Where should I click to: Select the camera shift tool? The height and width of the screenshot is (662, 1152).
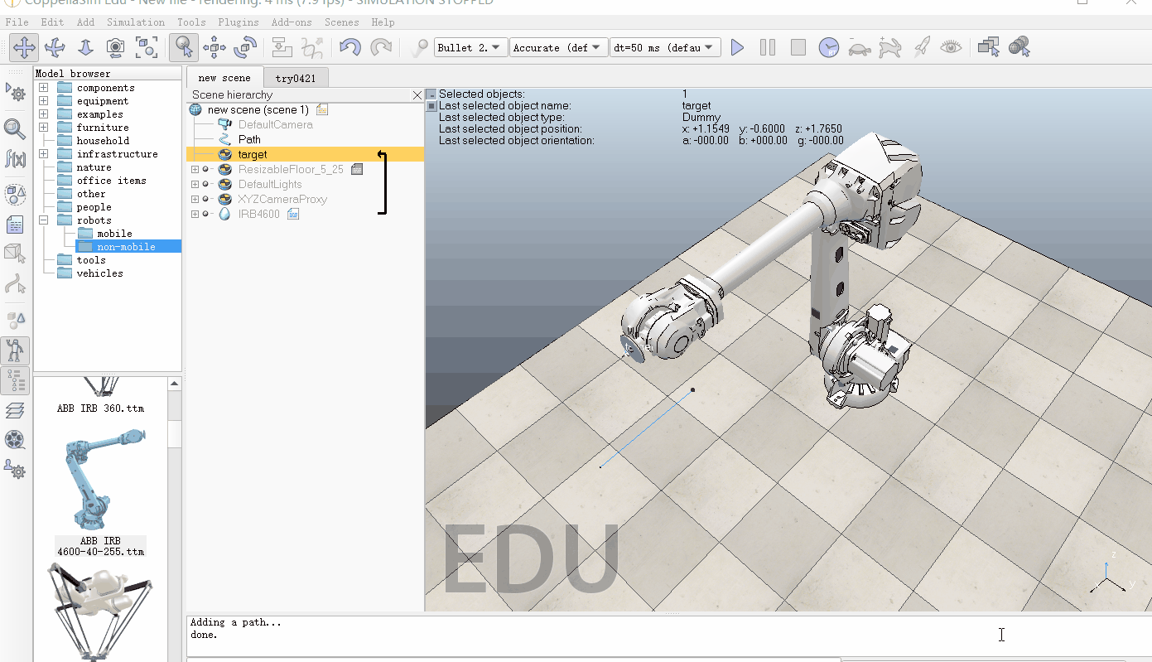(85, 47)
